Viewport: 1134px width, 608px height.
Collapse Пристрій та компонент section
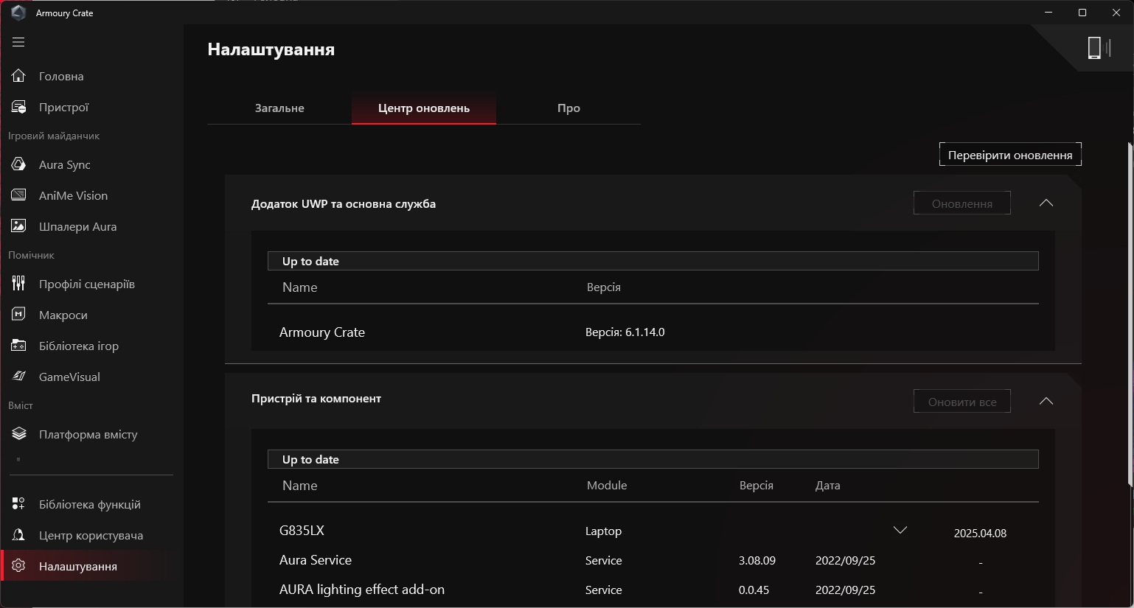(x=1046, y=402)
